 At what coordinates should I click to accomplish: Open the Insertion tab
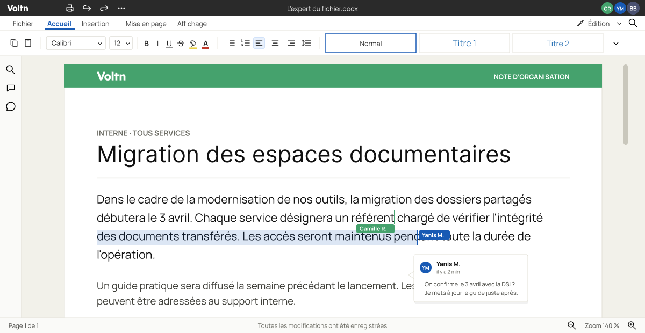tap(96, 24)
